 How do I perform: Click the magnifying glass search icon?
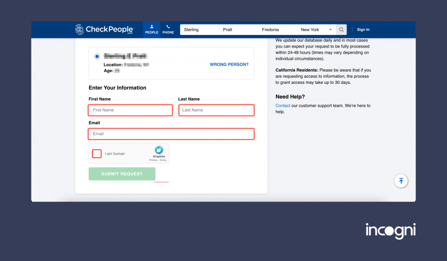[x=341, y=29]
